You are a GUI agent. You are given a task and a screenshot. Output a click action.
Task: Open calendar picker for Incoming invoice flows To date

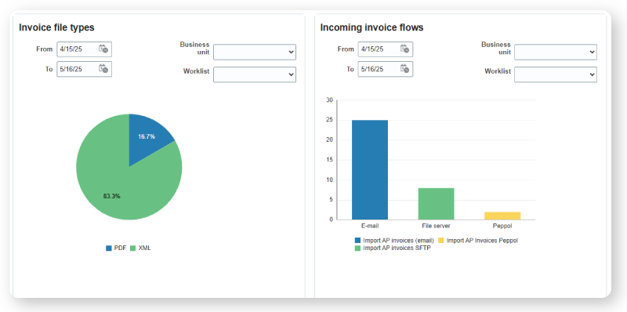404,69
